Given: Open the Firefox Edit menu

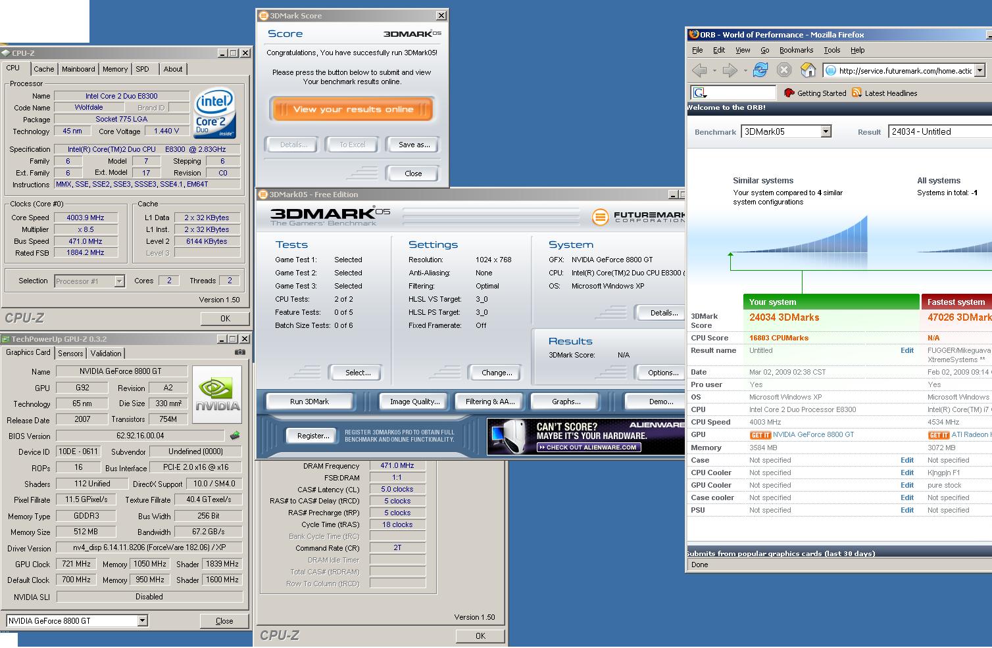Looking at the screenshot, I should [x=719, y=50].
